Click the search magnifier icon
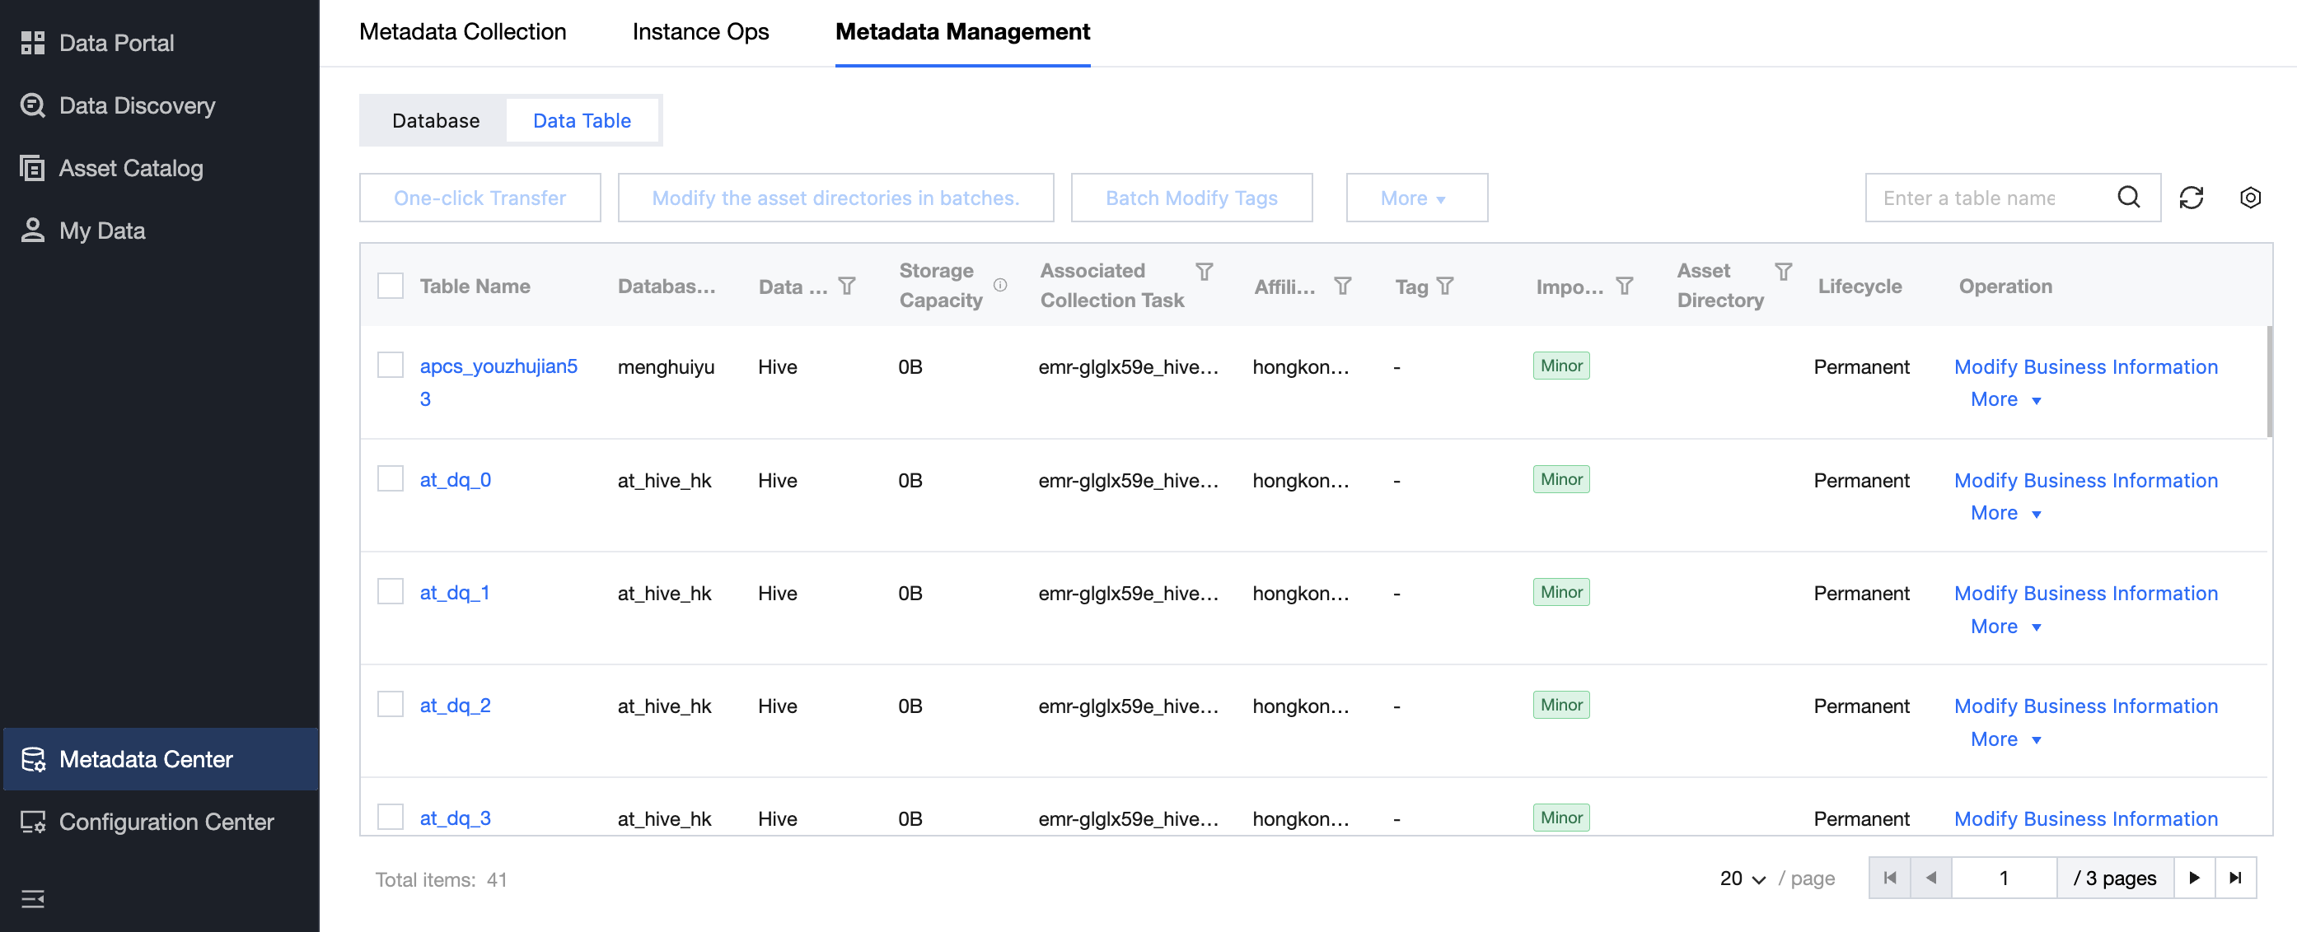The width and height of the screenshot is (2297, 932). [2128, 197]
